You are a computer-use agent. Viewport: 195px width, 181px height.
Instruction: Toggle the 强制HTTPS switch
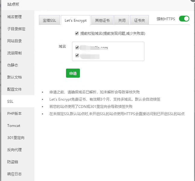184,19
